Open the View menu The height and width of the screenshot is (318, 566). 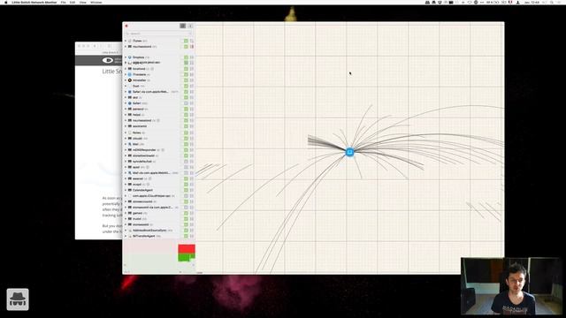82,2
